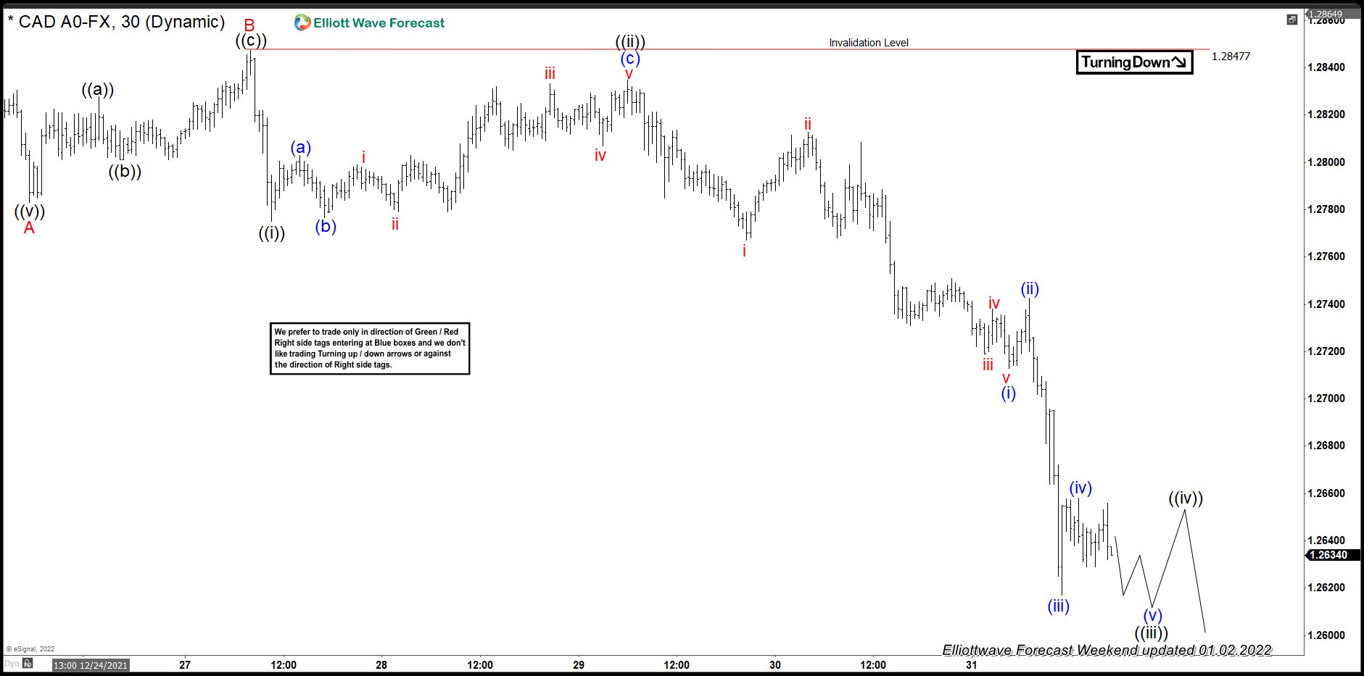Click the blue (iii) wave label
1364x676 pixels.
(1059, 606)
